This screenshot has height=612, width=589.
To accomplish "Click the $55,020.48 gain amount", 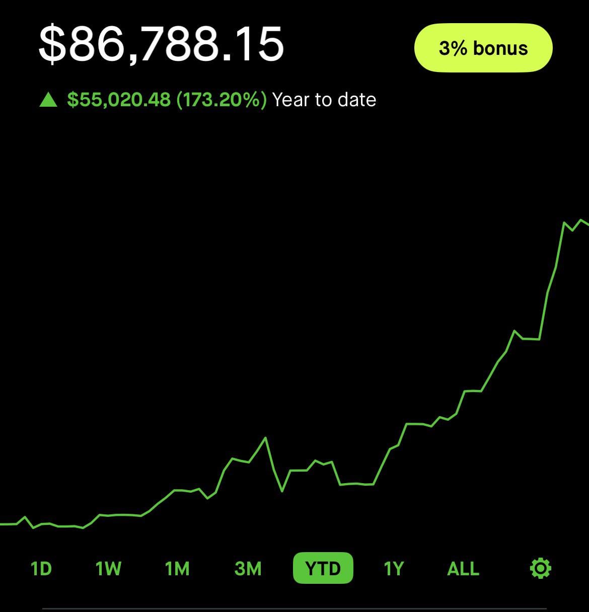I will click(x=119, y=100).
